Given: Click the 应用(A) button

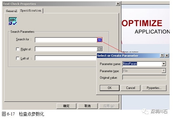Looking at the screenshot, I should (109, 106).
